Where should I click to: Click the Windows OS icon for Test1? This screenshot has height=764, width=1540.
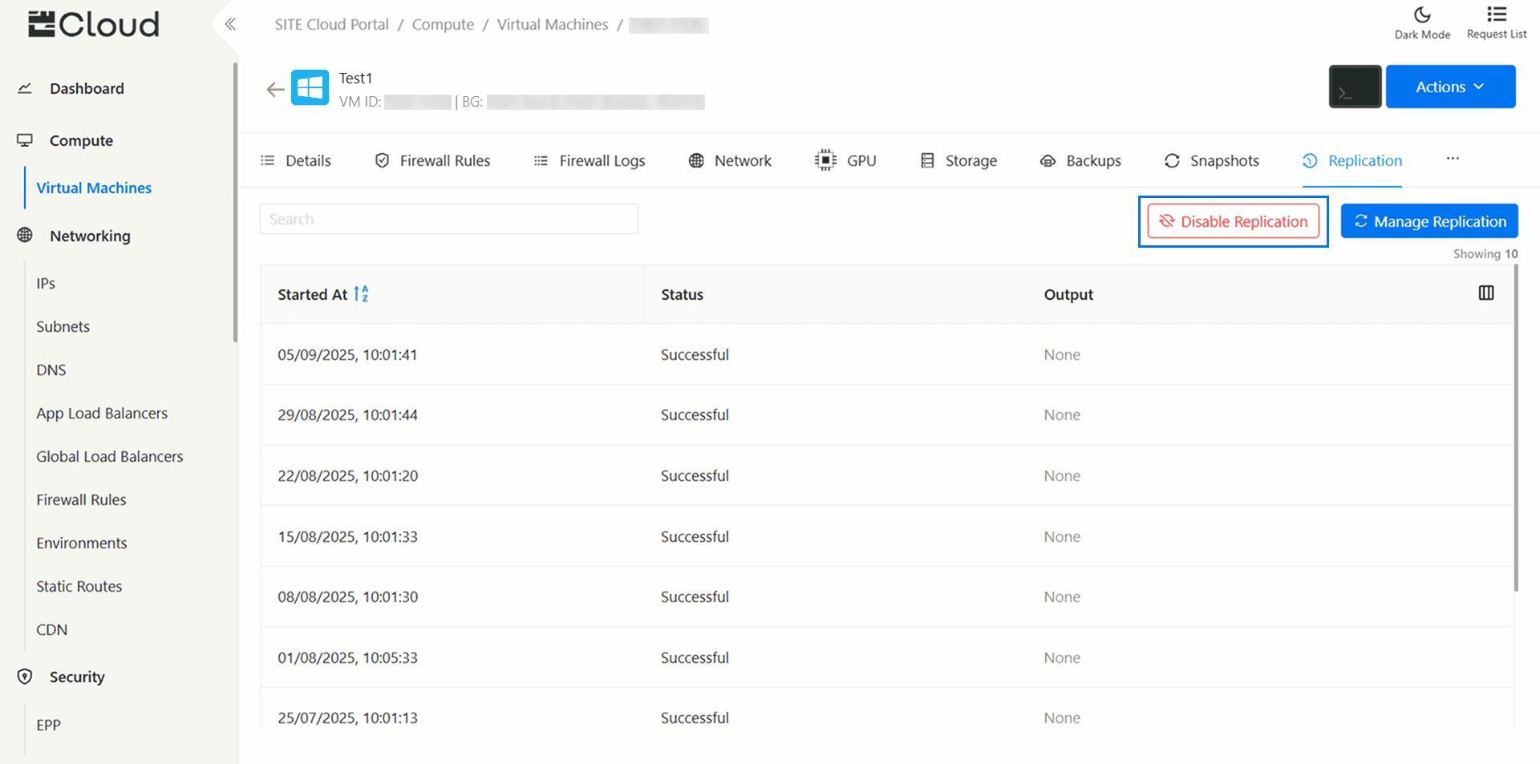coord(310,88)
